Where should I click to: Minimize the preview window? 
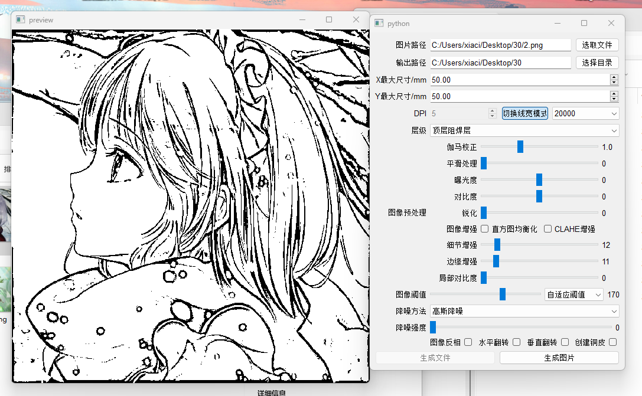tap(302, 19)
